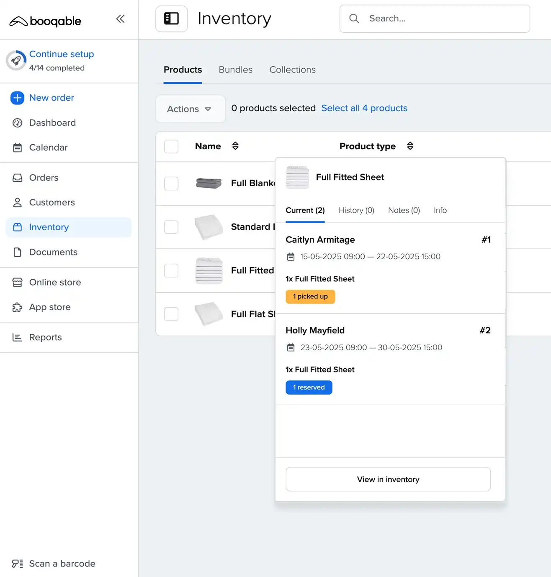This screenshot has height=577, width=551.
Task: Check the Full Blanket row checkbox
Action: (x=171, y=183)
